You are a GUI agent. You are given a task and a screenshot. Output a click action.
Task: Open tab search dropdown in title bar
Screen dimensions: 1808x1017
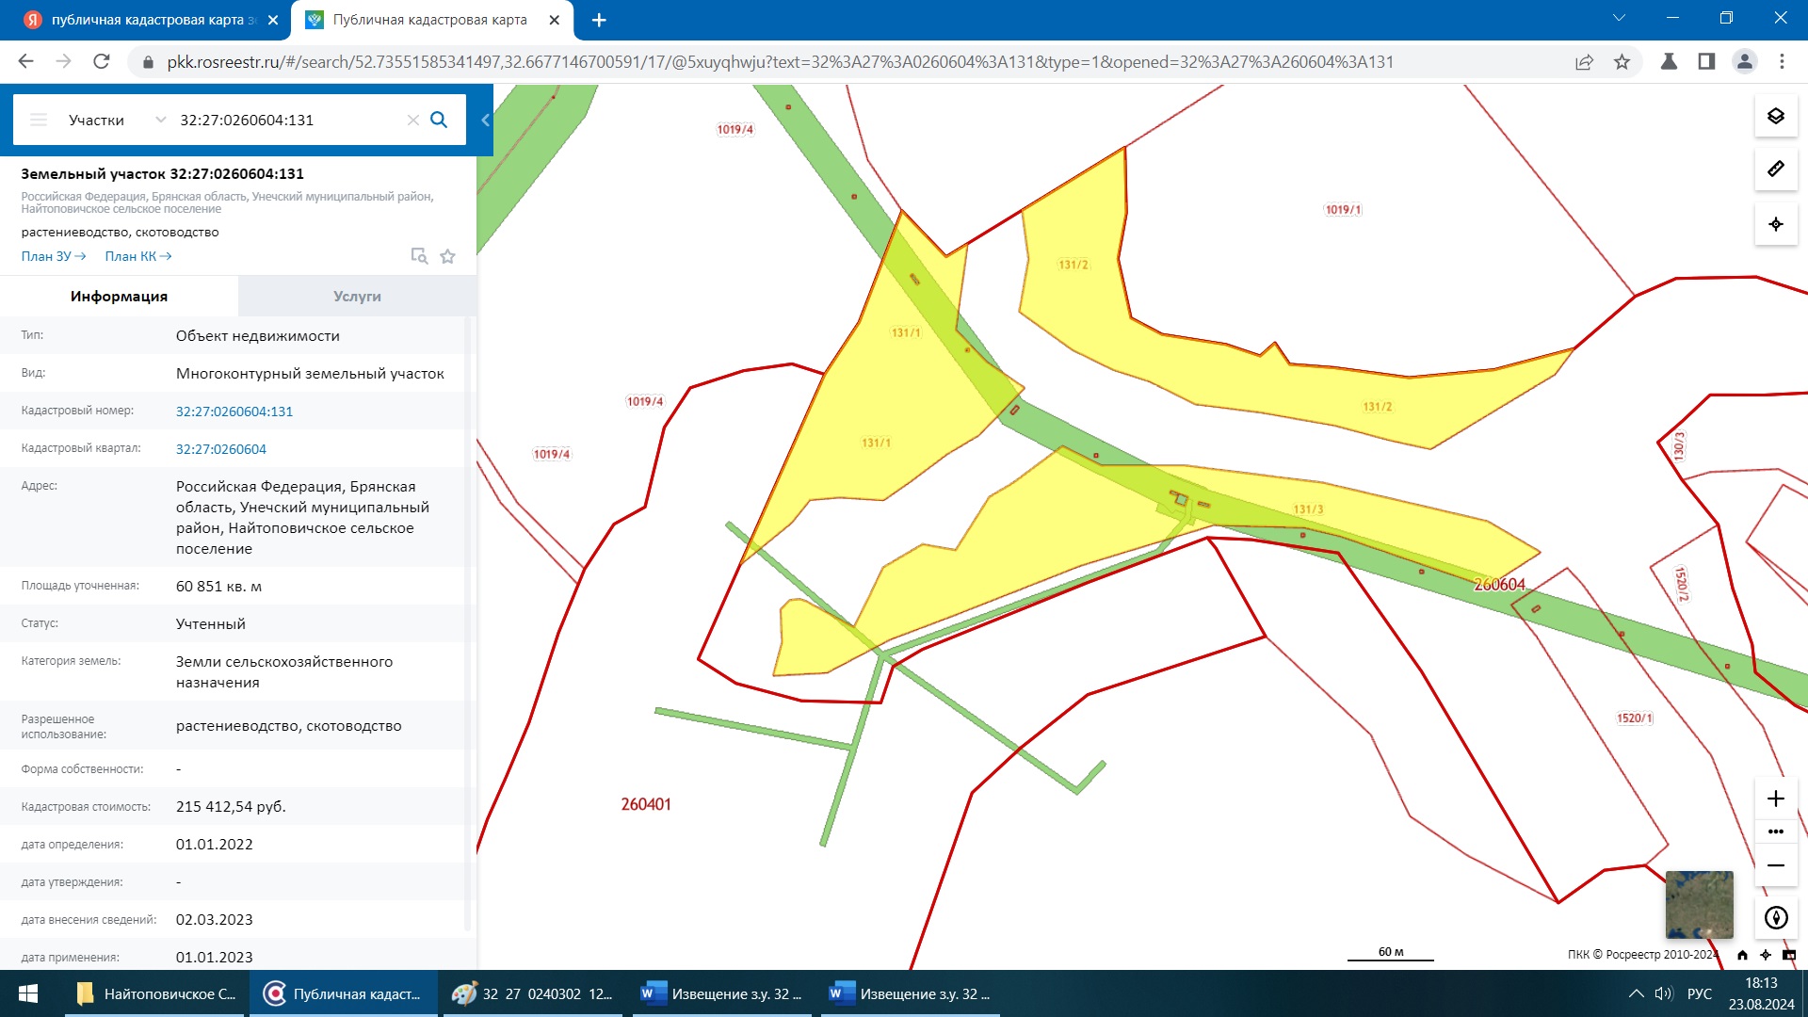point(1619,18)
